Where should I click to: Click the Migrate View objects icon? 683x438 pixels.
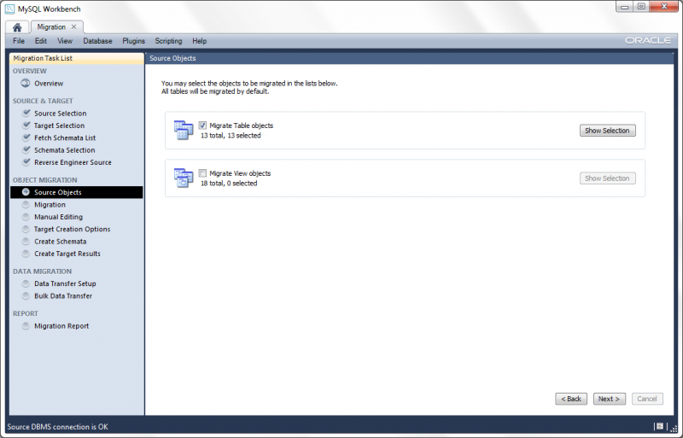(x=184, y=178)
